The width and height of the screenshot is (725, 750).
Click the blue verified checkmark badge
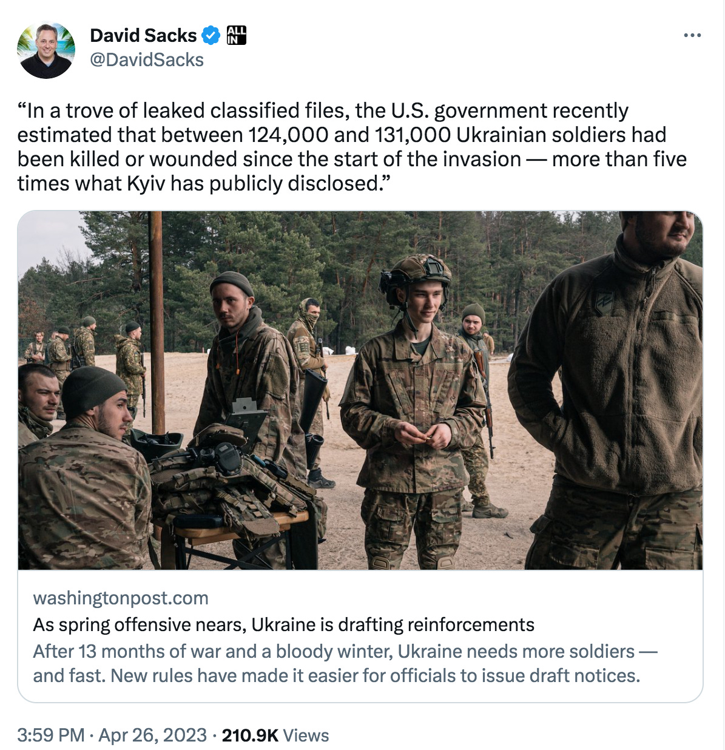[x=211, y=36]
